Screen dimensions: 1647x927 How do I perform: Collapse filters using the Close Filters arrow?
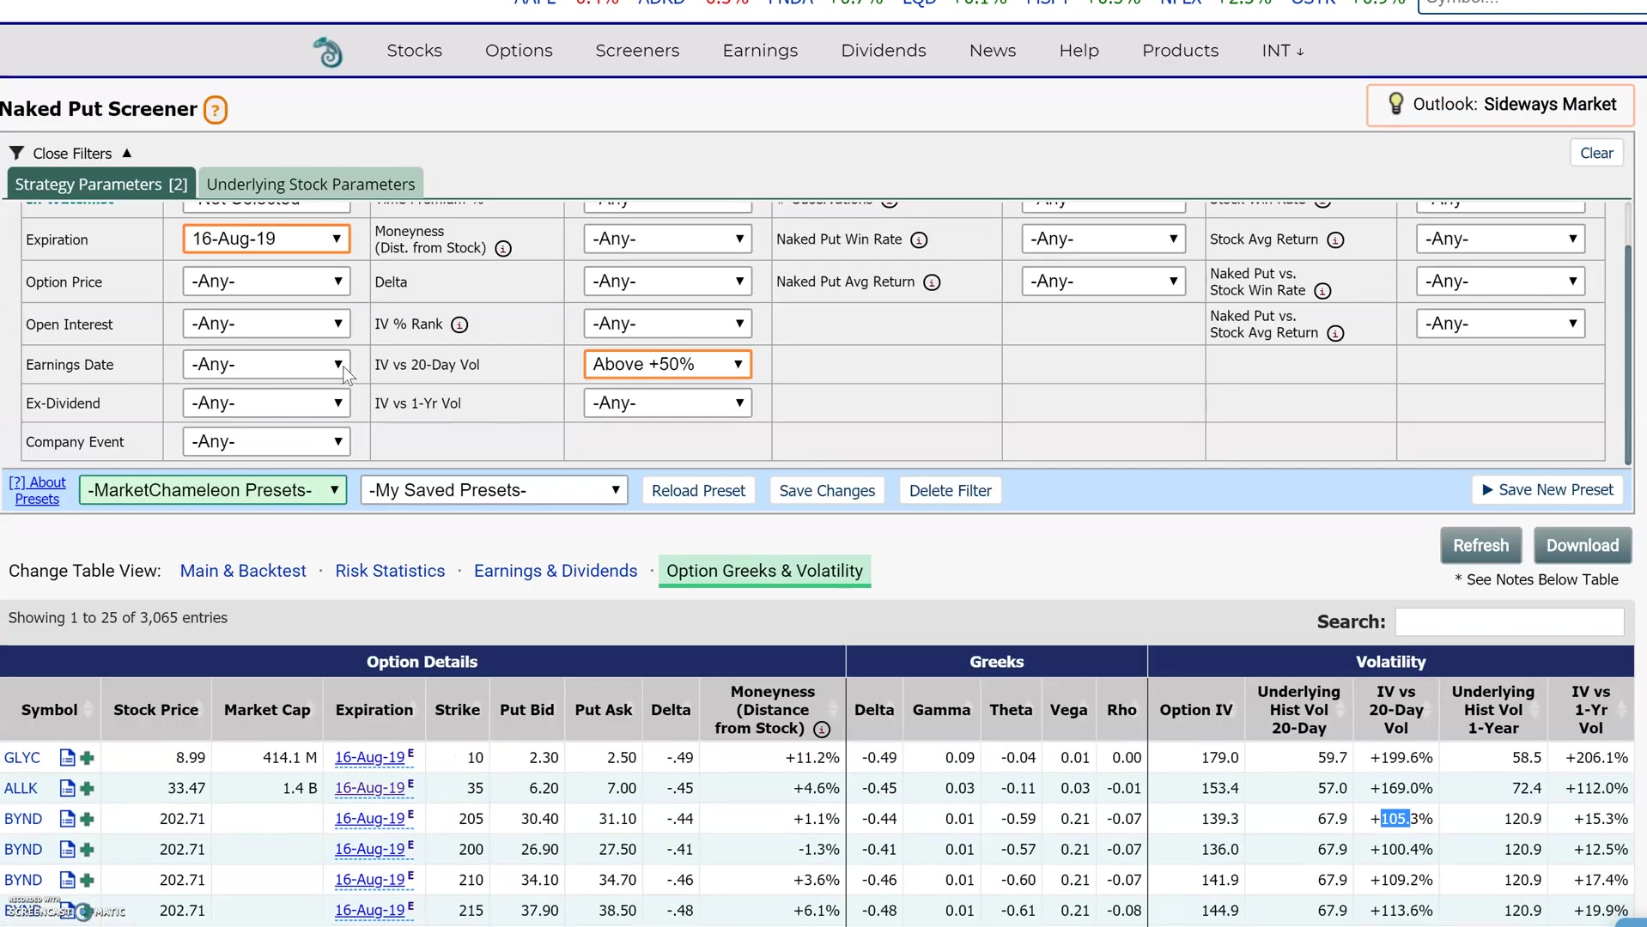[127, 153]
